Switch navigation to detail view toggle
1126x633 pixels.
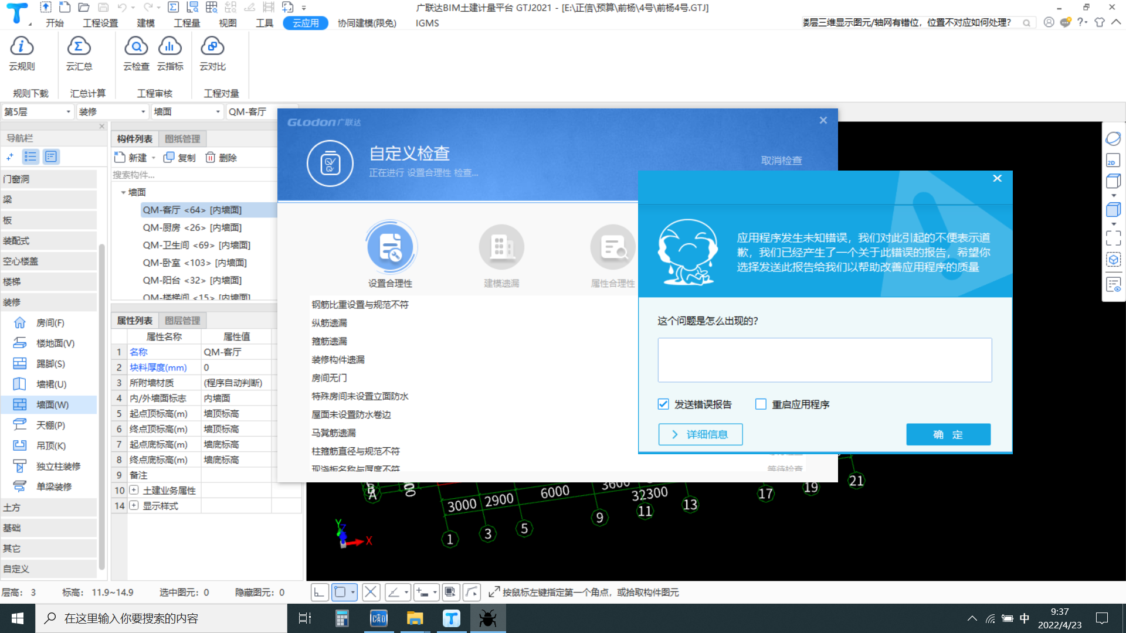pyautogui.click(x=51, y=157)
